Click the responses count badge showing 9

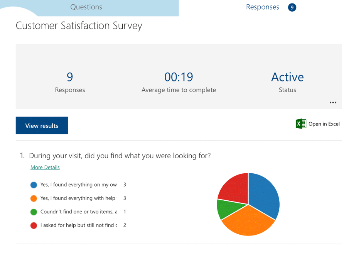[292, 7]
